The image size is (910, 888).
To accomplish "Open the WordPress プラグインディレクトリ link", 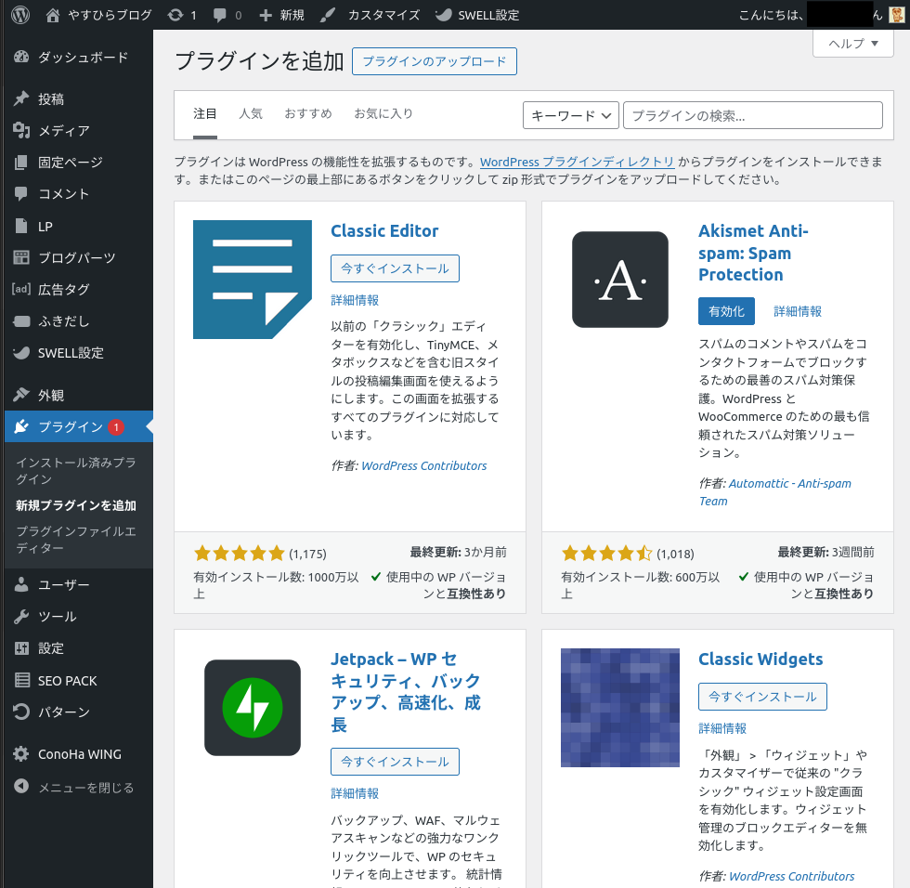I will point(577,162).
